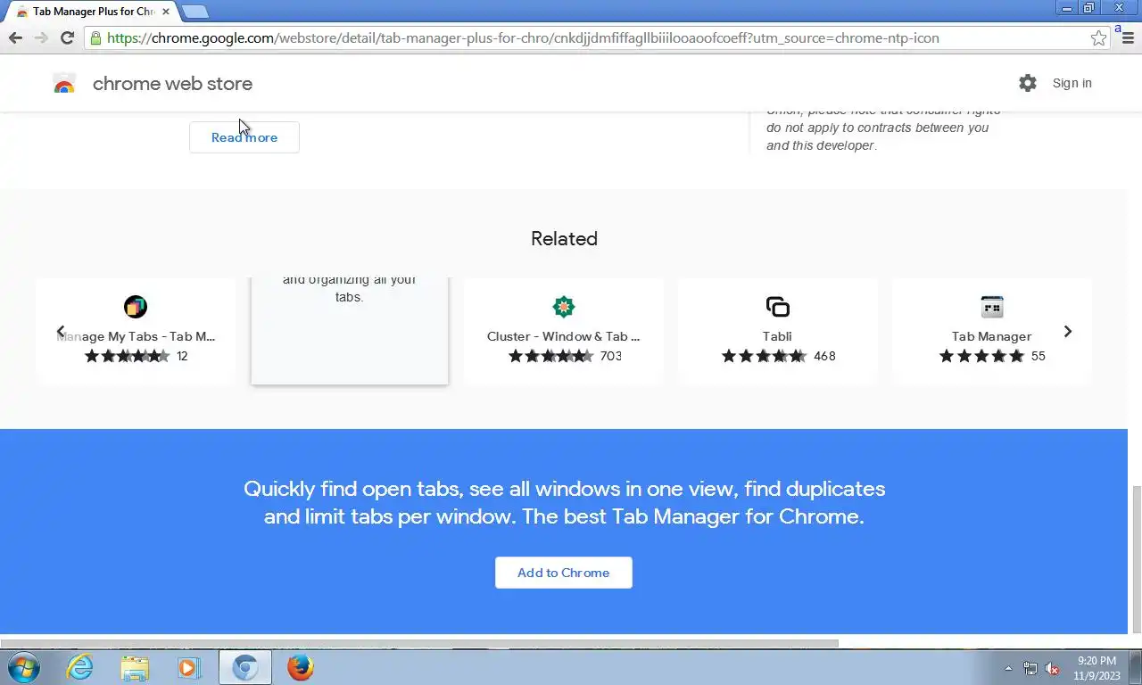This screenshot has width=1142, height=685.
Task: Click the Add to Chrome button
Action: [564, 573]
